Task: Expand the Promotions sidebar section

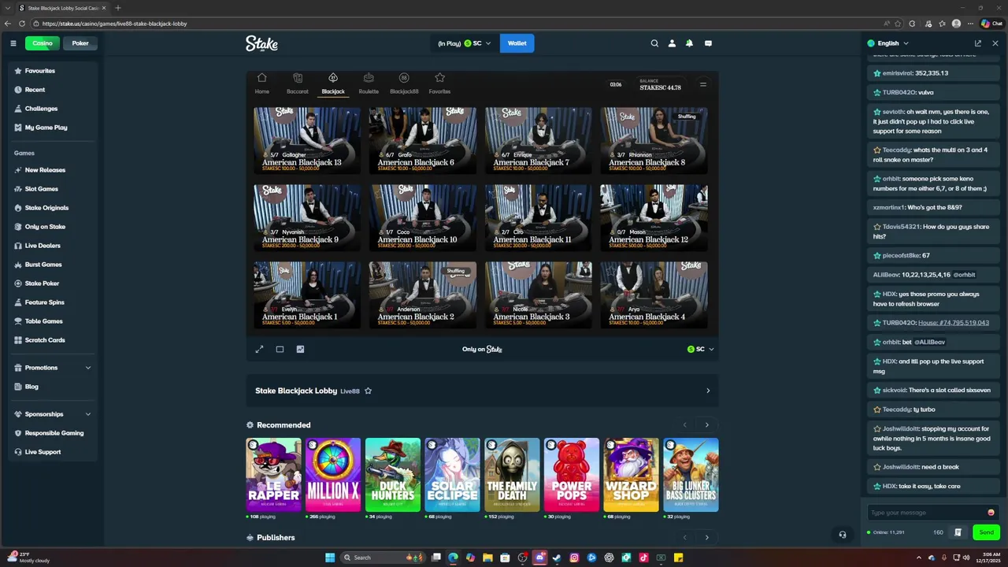Action: pos(54,368)
